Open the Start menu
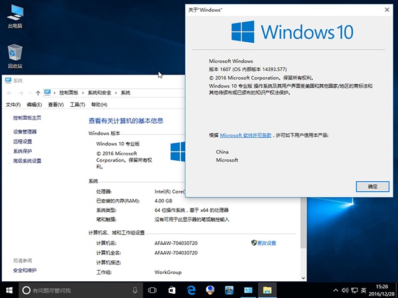 pyautogui.click(x=9, y=290)
